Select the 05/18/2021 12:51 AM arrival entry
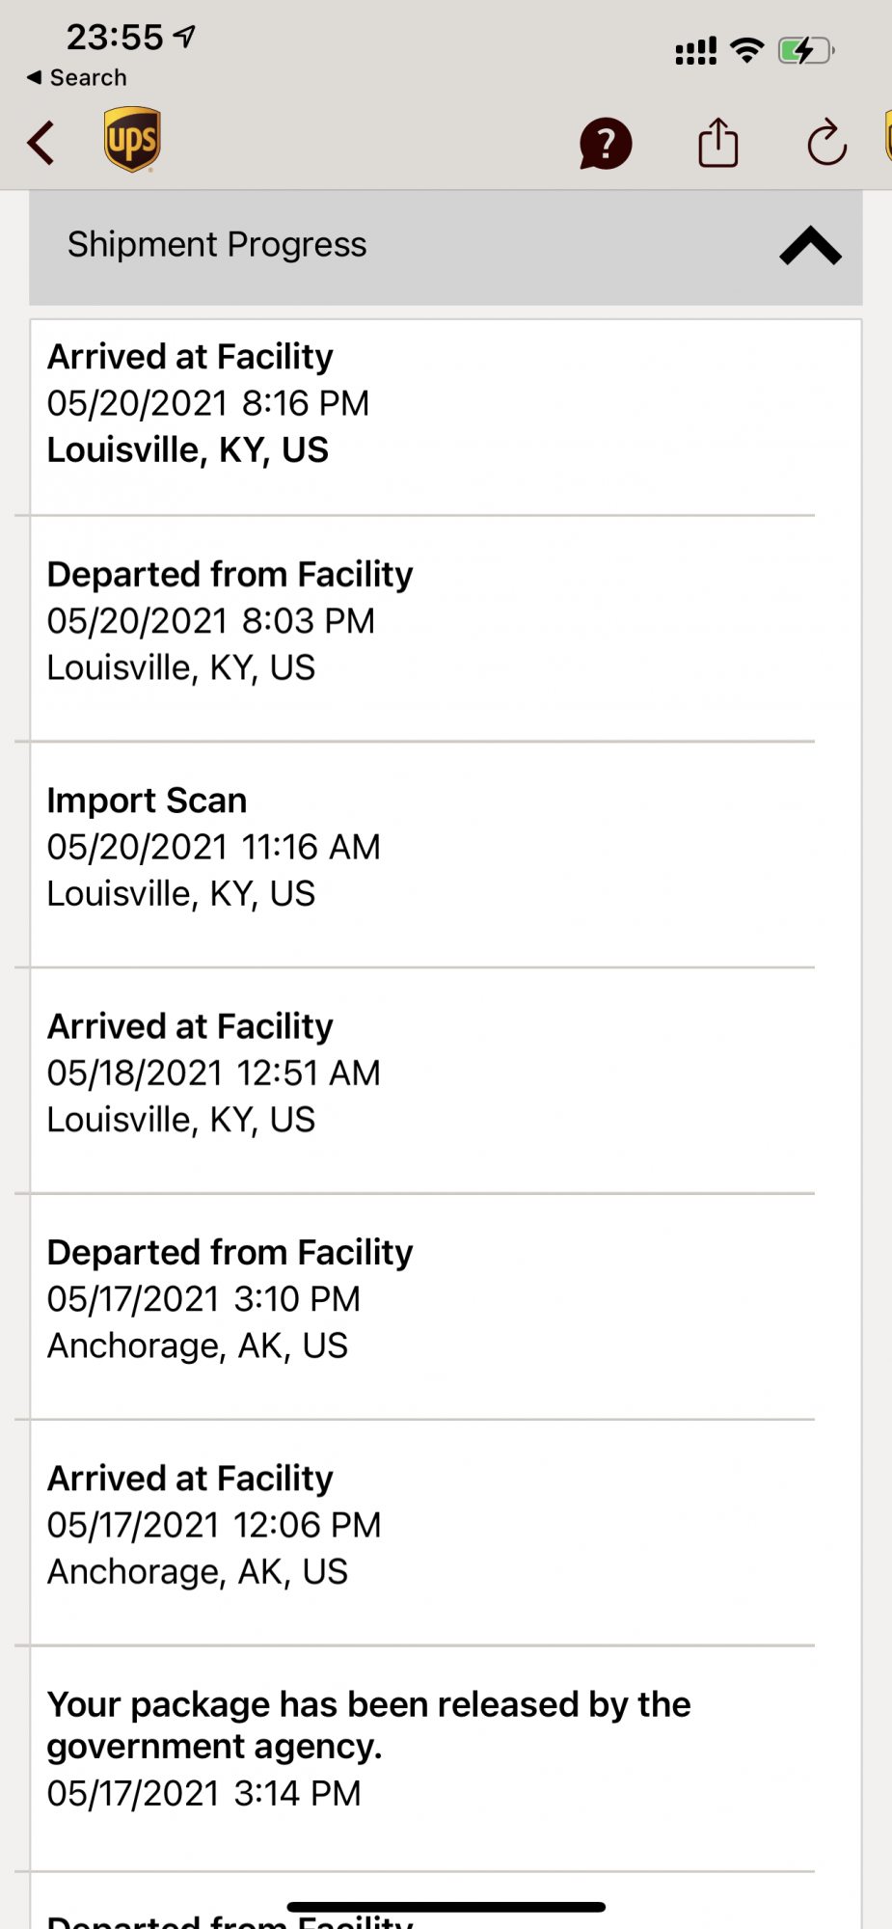Screen dimensions: 892x1929 point(422,1073)
